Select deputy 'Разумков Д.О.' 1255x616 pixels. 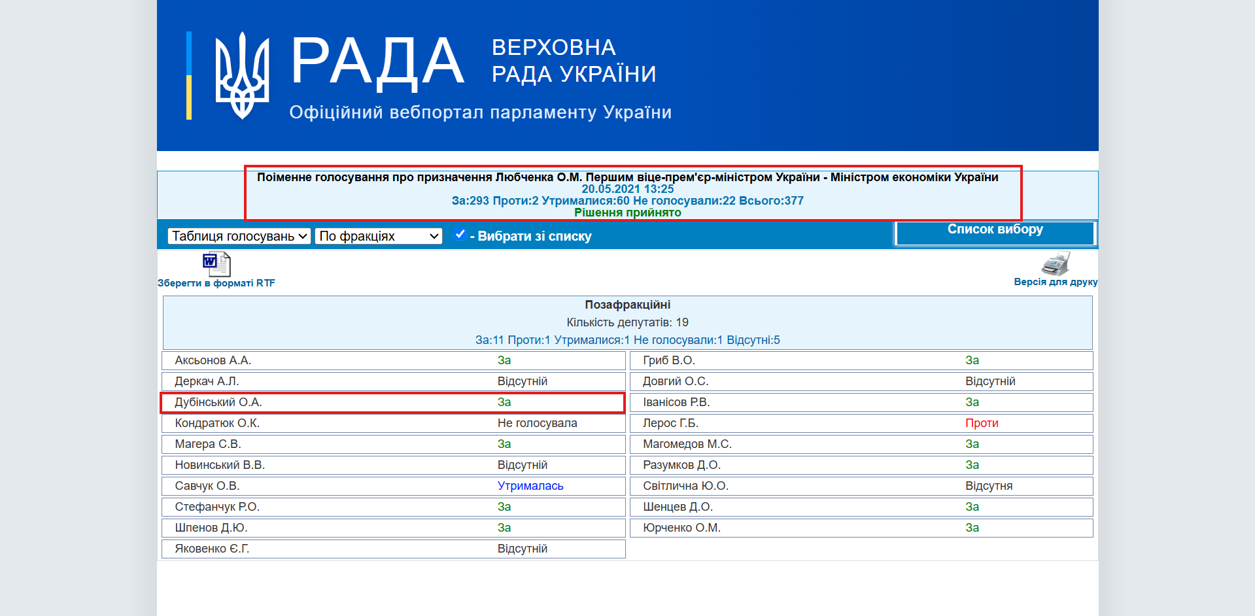pyautogui.click(x=681, y=465)
